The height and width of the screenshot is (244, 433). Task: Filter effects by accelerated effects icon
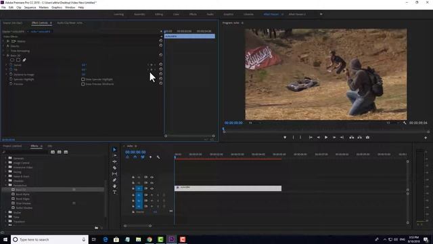point(53,152)
